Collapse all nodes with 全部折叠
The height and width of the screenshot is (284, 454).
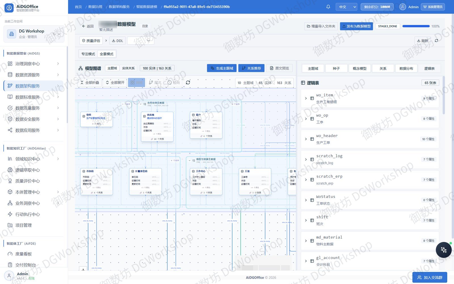[90, 83]
